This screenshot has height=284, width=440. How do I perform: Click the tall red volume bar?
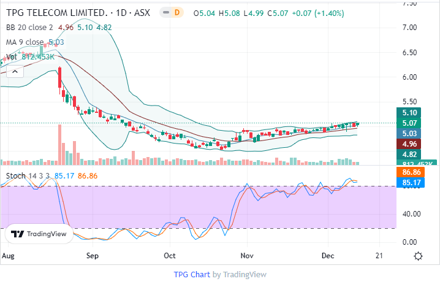pyautogui.click(x=59, y=145)
